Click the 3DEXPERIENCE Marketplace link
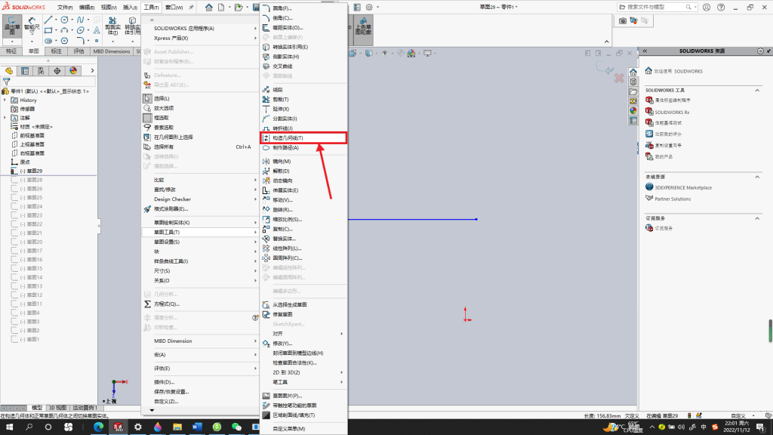Viewport: 773px width, 435px height. [x=682, y=187]
